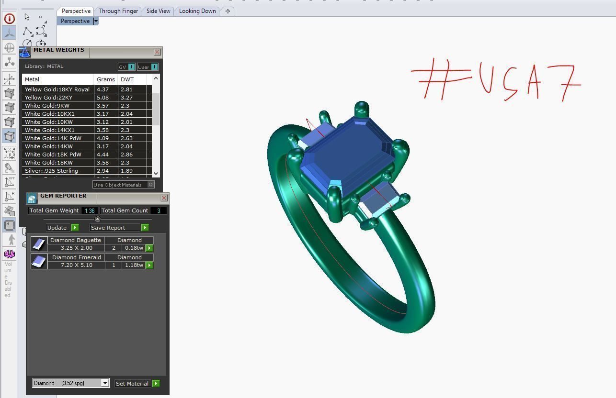Switch to the Side View tab
The width and height of the screenshot is (616, 398).
pyautogui.click(x=158, y=11)
